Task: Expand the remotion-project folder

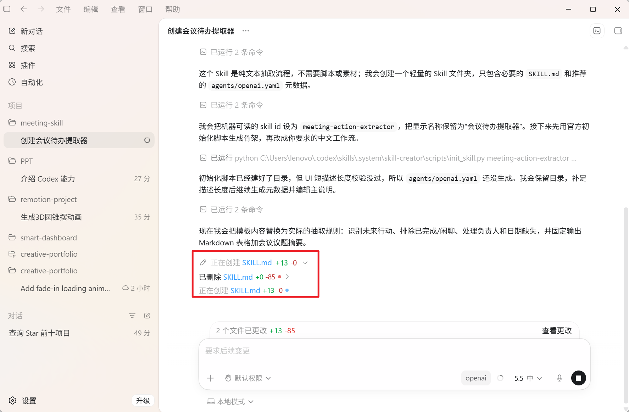Action: point(79,199)
